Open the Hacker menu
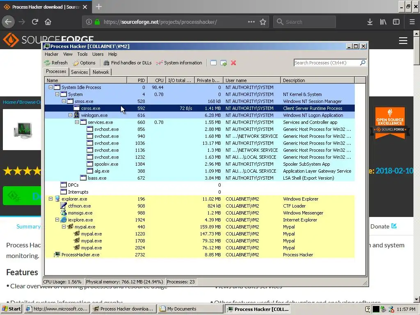420x315 pixels. point(51,54)
